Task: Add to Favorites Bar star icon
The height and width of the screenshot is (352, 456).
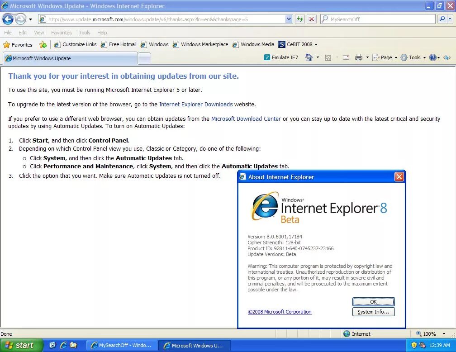Action: coord(43,44)
